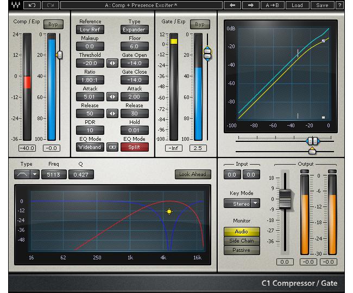
Task: Open help with the question mark icon
Action: [339, 5]
